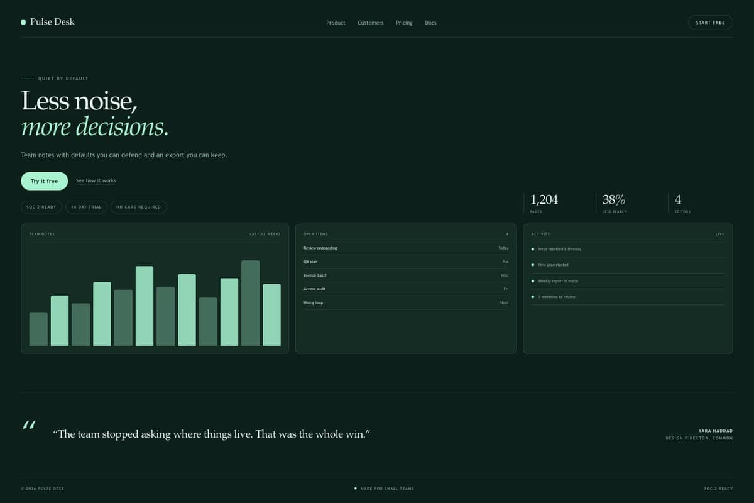
Task: Open the 3 mentions to review entry
Action: 628,297
